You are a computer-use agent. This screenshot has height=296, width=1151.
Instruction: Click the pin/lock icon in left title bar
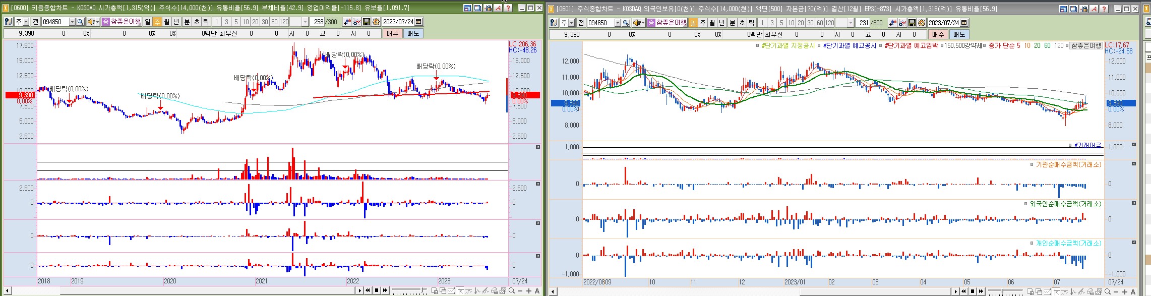point(488,8)
